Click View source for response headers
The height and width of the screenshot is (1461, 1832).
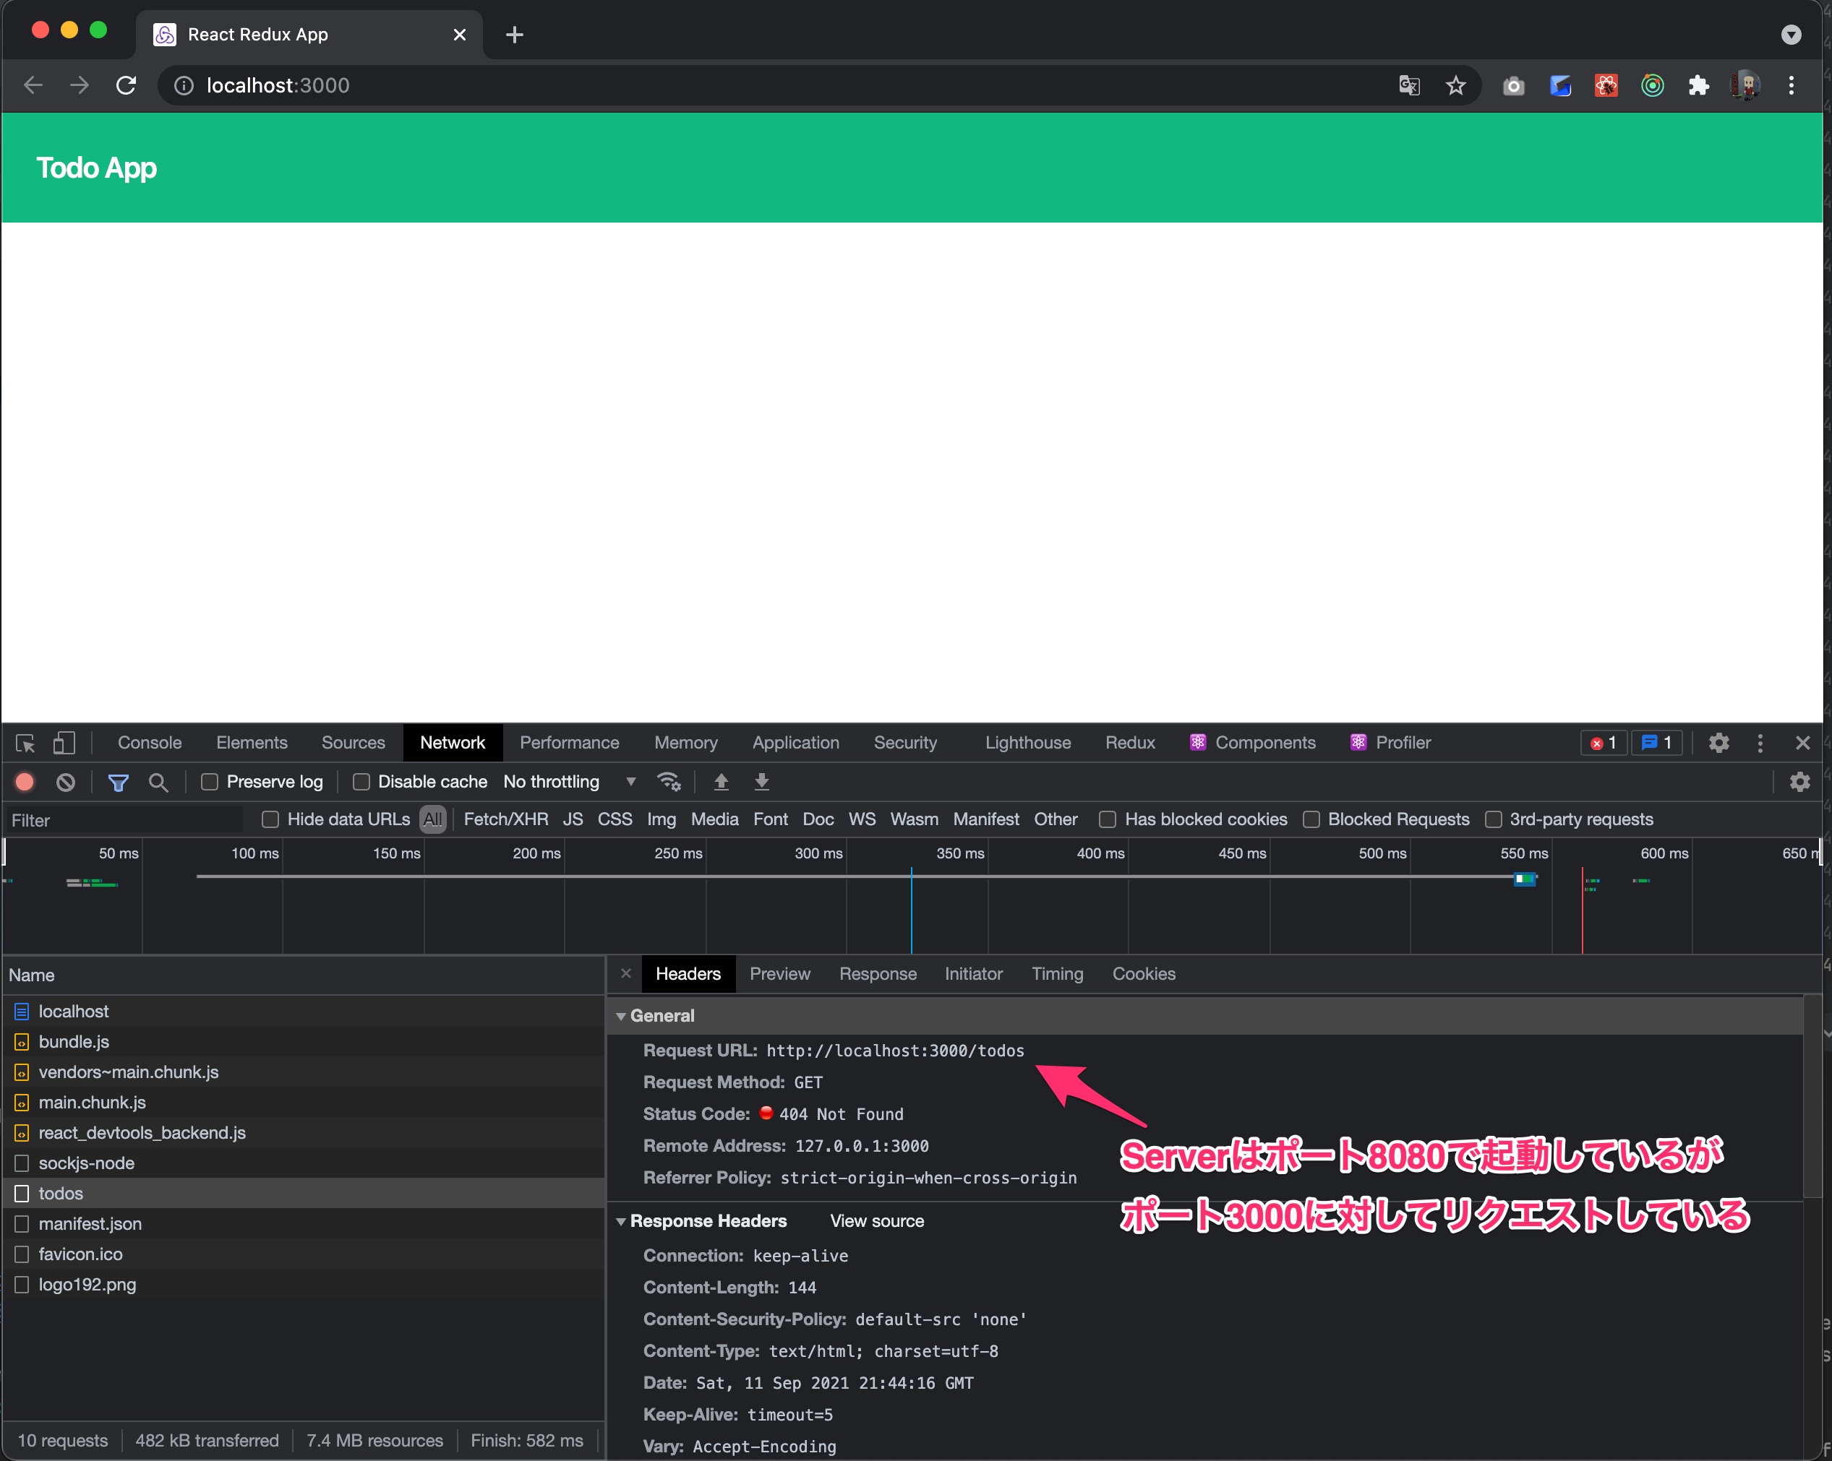(877, 1220)
